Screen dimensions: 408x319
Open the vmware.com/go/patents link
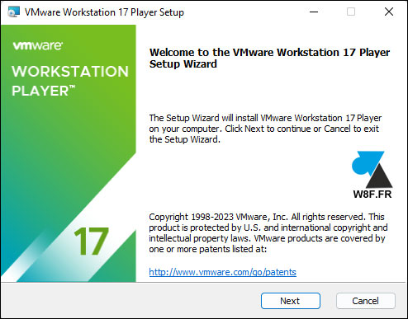point(222,272)
